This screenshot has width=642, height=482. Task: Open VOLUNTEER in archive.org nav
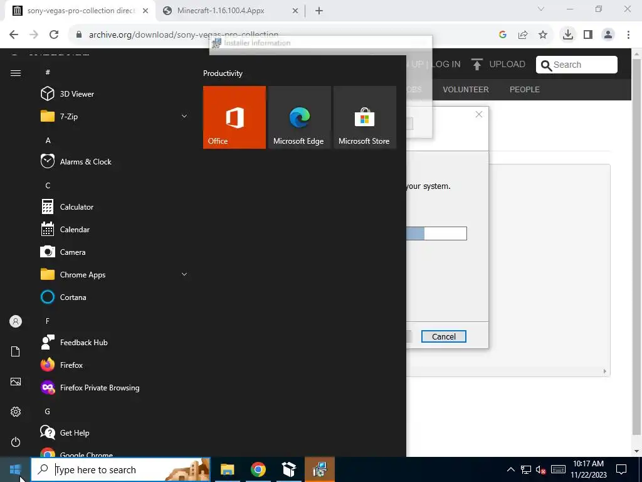(x=466, y=89)
